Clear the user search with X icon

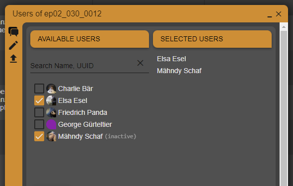pyautogui.click(x=140, y=63)
